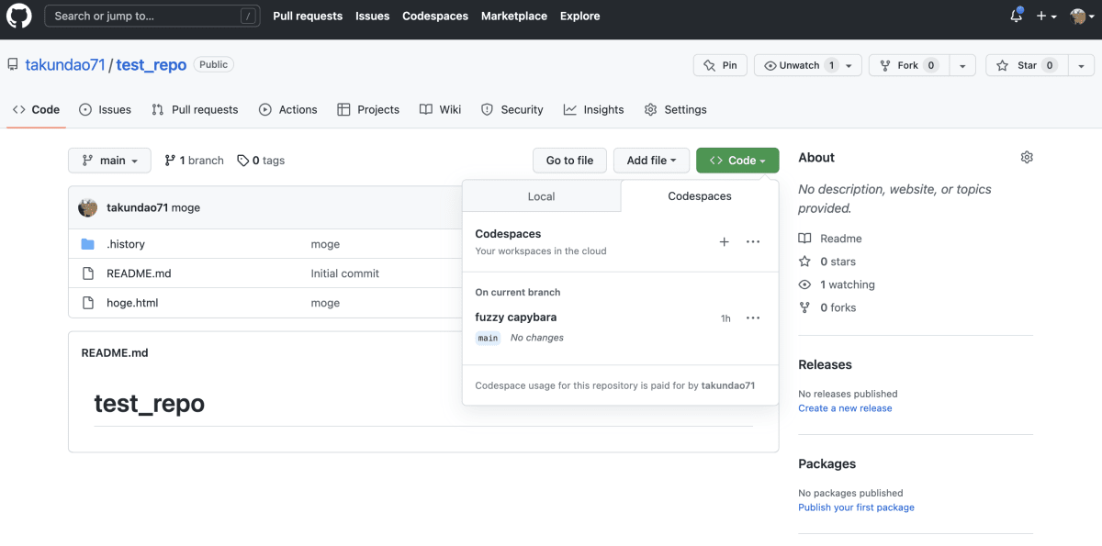Select the Insights repository tab
Viewport: 1102px width, 546px height.
[593, 109]
